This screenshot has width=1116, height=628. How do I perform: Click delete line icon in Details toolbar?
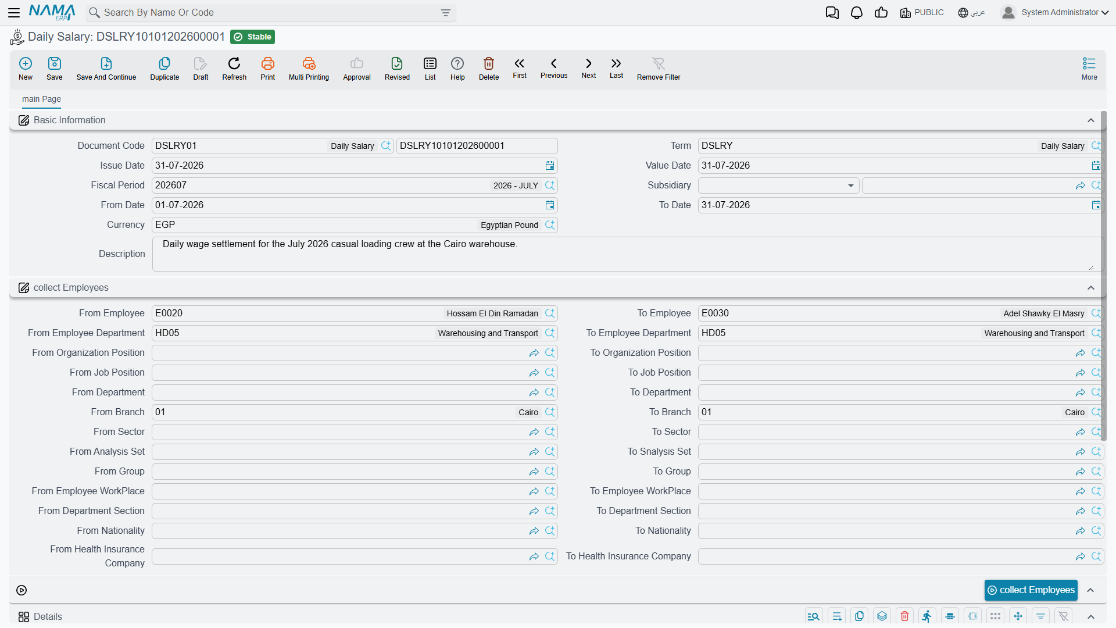pyautogui.click(x=904, y=616)
